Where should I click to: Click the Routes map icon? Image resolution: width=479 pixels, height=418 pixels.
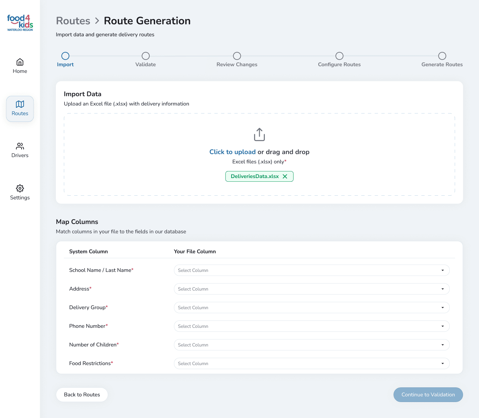point(20,104)
